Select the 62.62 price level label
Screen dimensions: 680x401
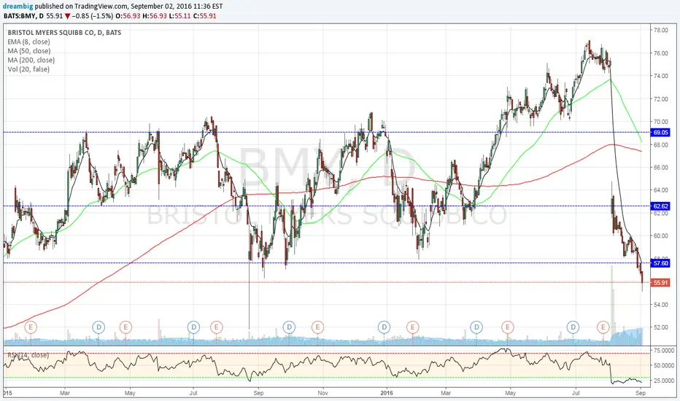point(660,206)
